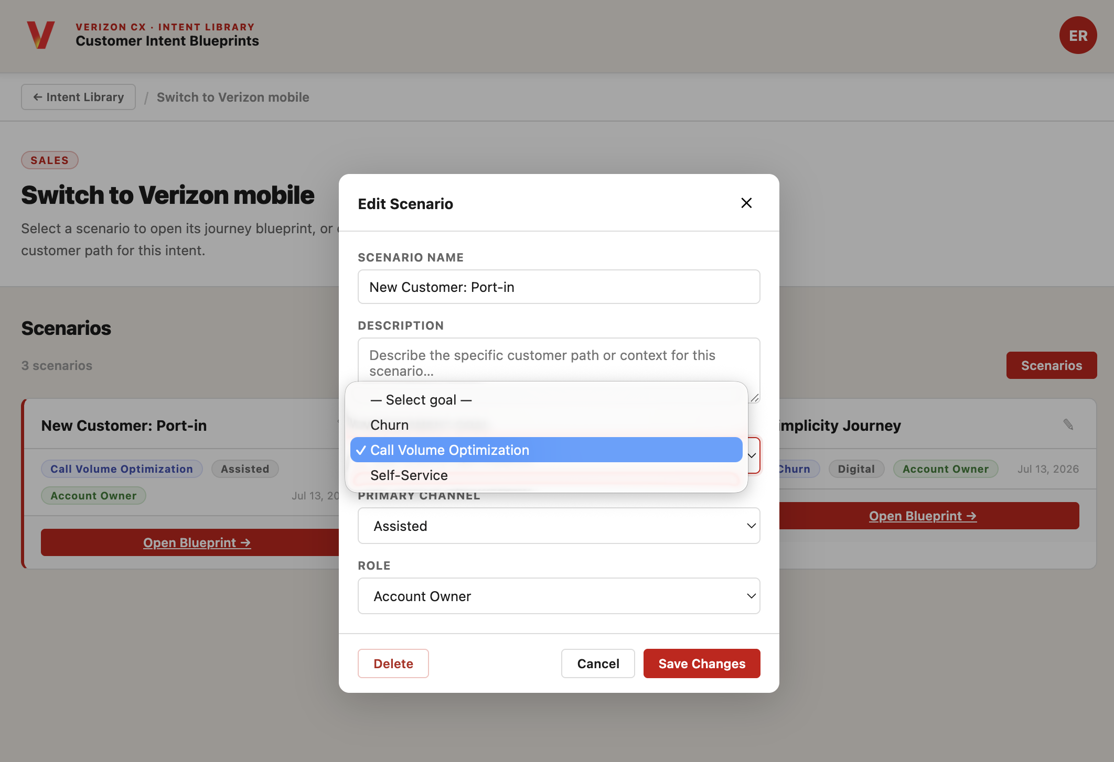1114x762 pixels.
Task: Click the '3 scenarios' count text
Action: pos(57,365)
